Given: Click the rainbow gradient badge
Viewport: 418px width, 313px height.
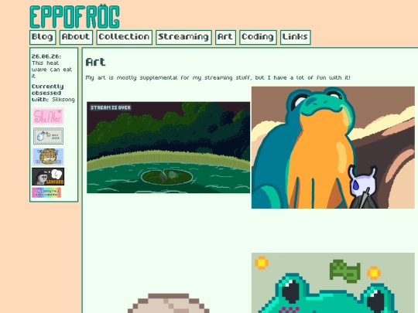Looking at the screenshot, I should (x=46, y=192).
